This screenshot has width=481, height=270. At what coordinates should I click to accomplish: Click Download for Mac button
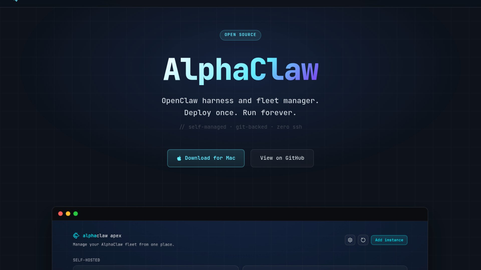(206, 158)
